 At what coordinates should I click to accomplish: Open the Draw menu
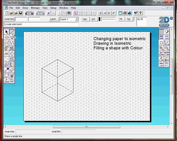pos(25,8)
